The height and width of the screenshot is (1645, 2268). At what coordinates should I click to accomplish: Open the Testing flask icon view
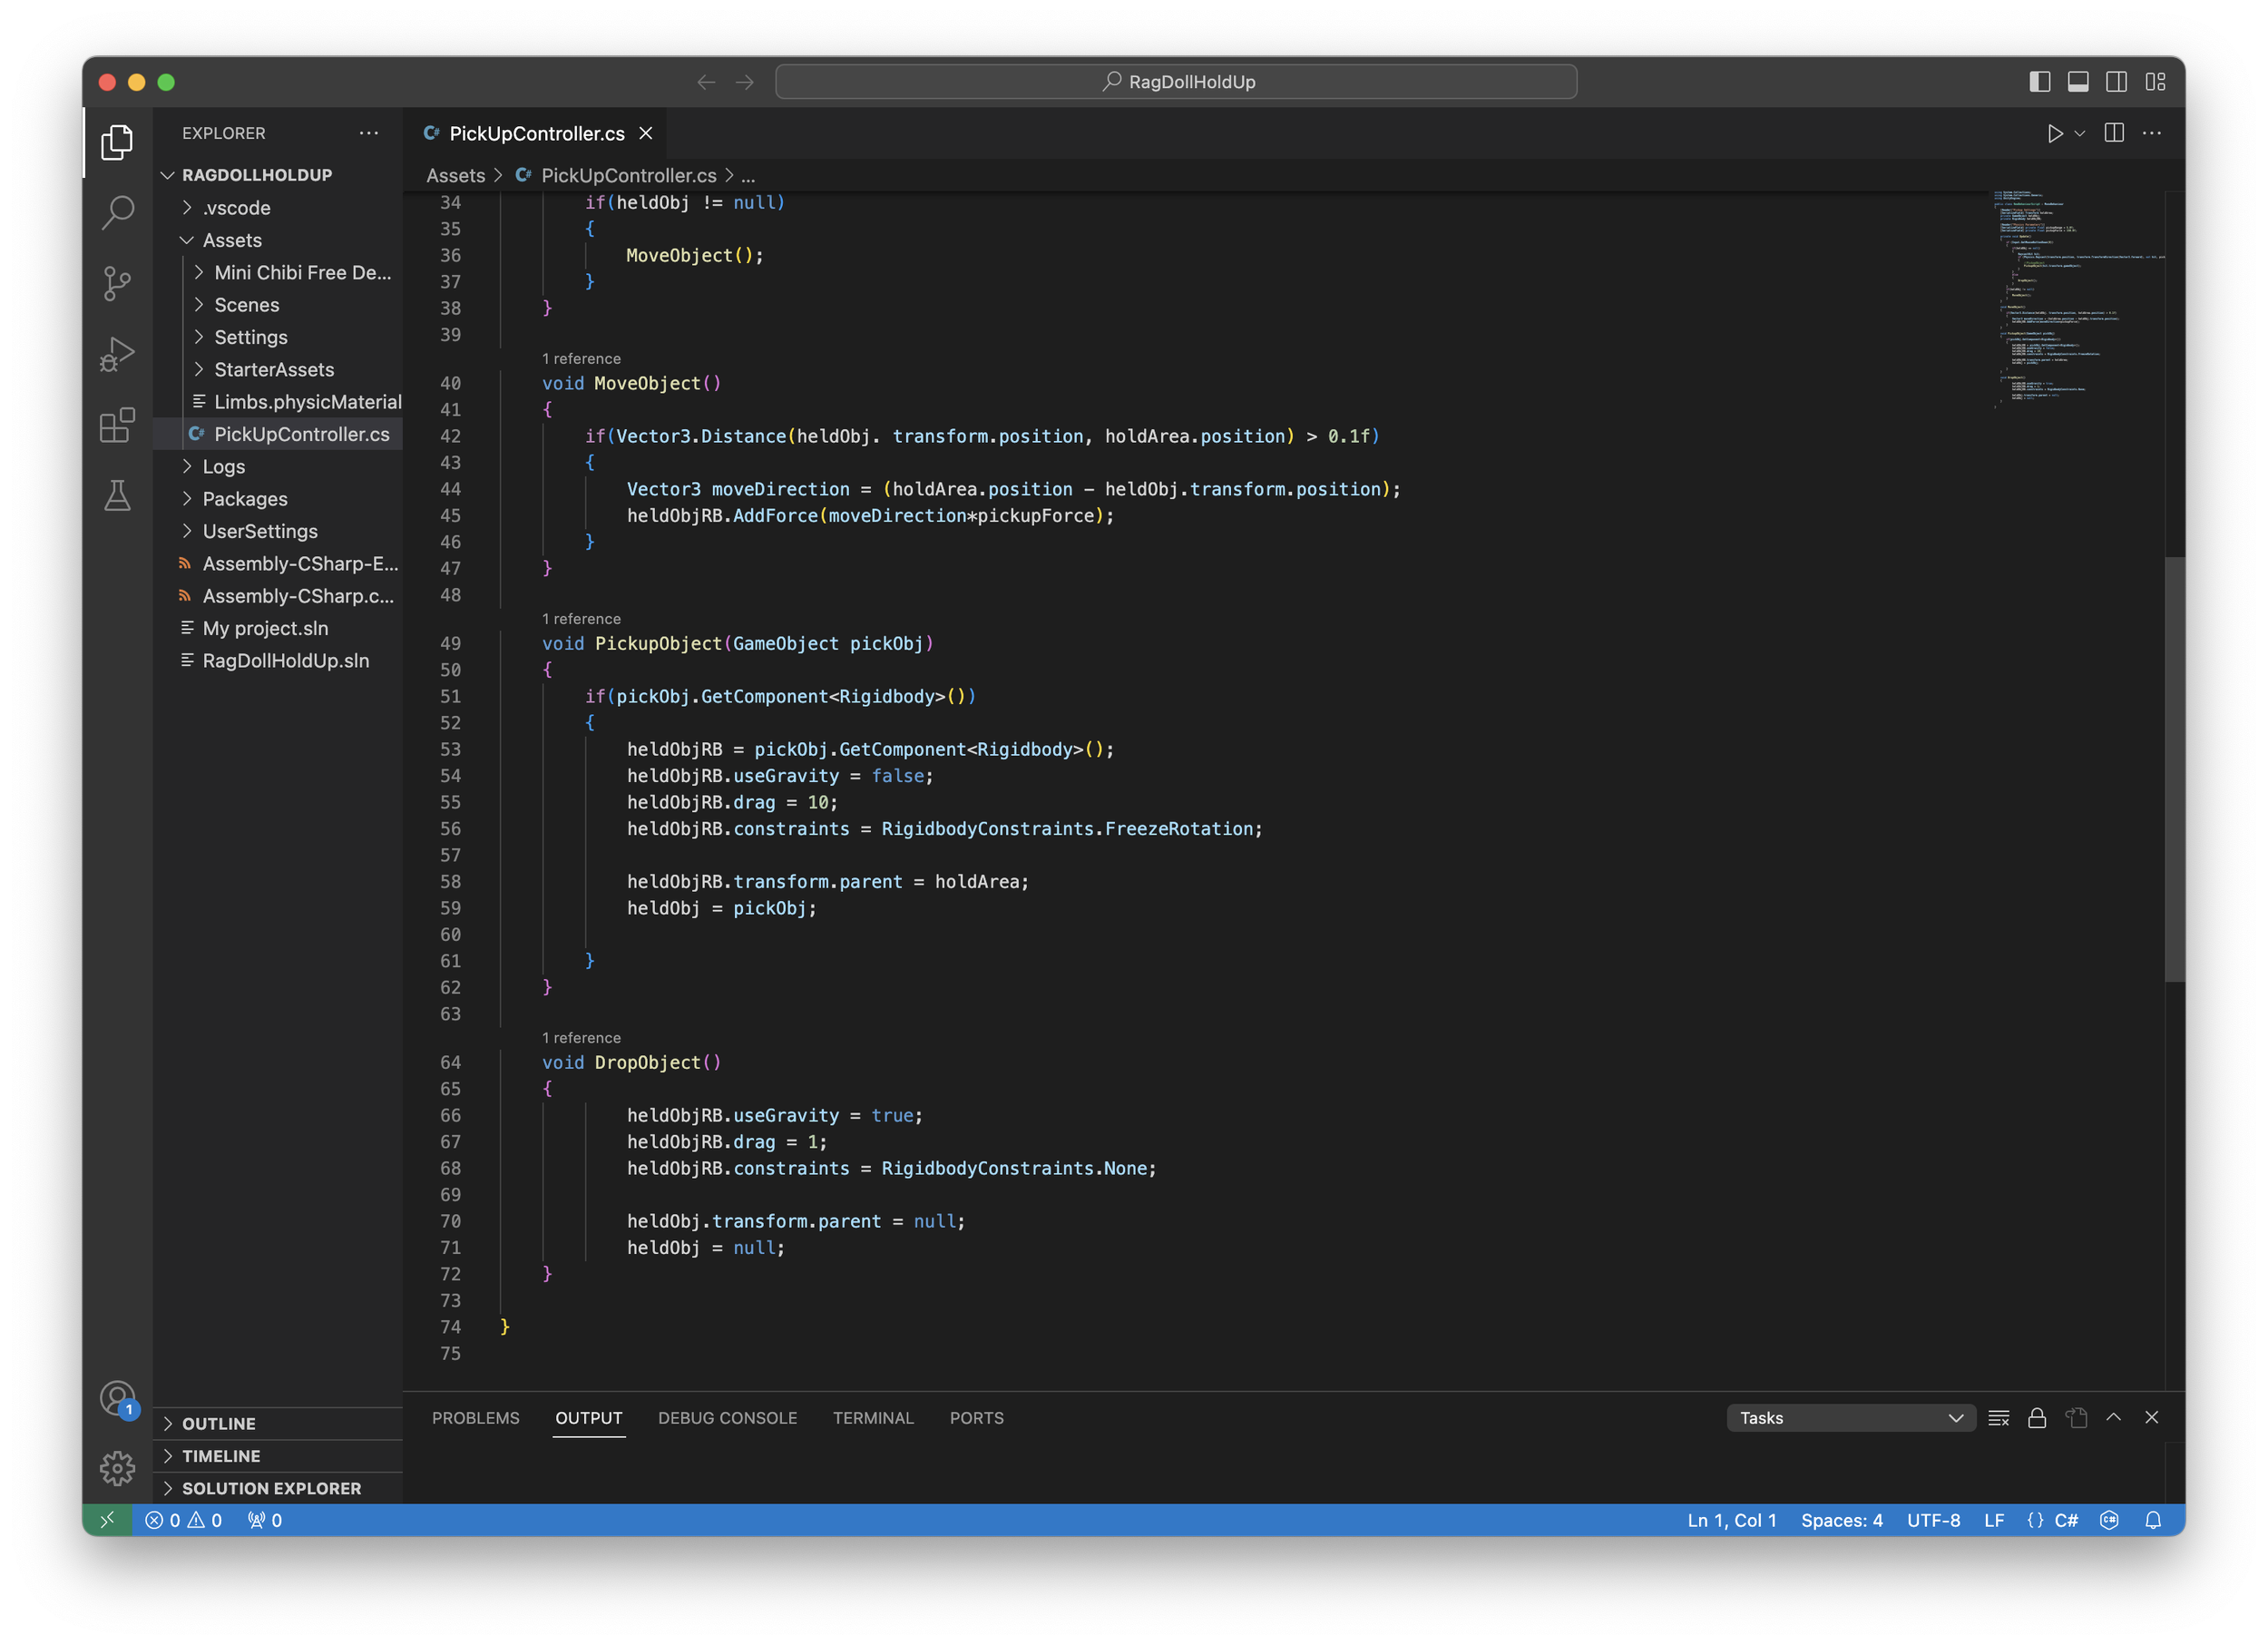(118, 495)
